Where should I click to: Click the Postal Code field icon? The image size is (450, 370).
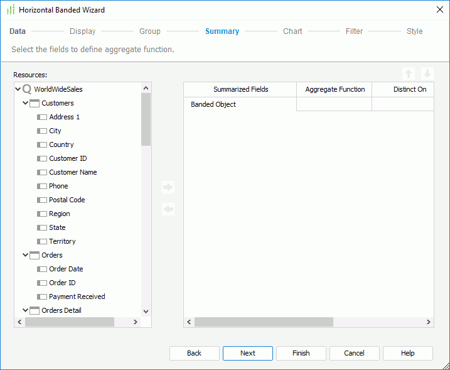(x=42, y=200)
